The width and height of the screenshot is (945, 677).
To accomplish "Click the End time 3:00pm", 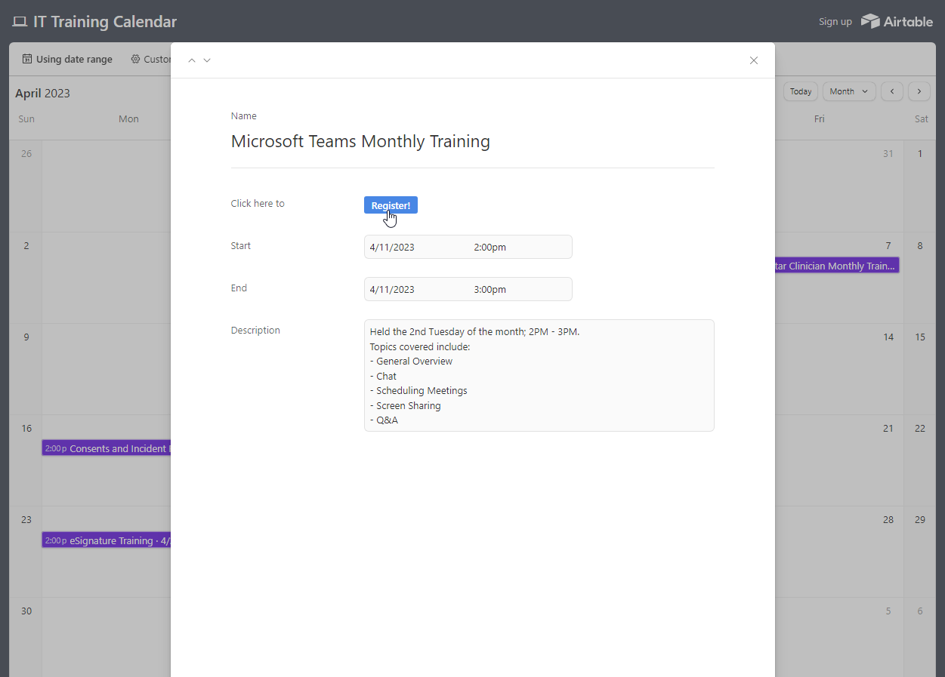I will 490,289.
